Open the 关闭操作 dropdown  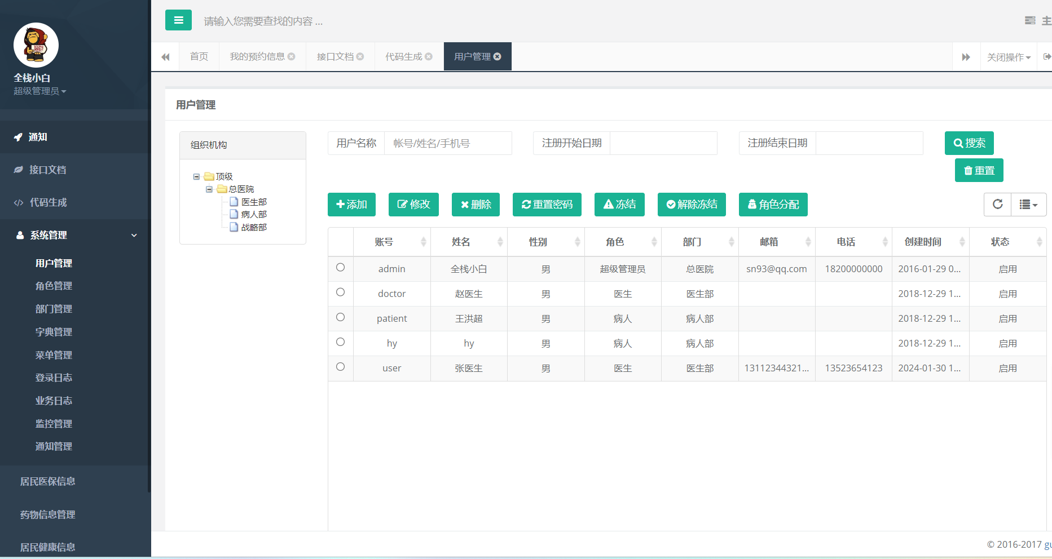(1009, 57)
